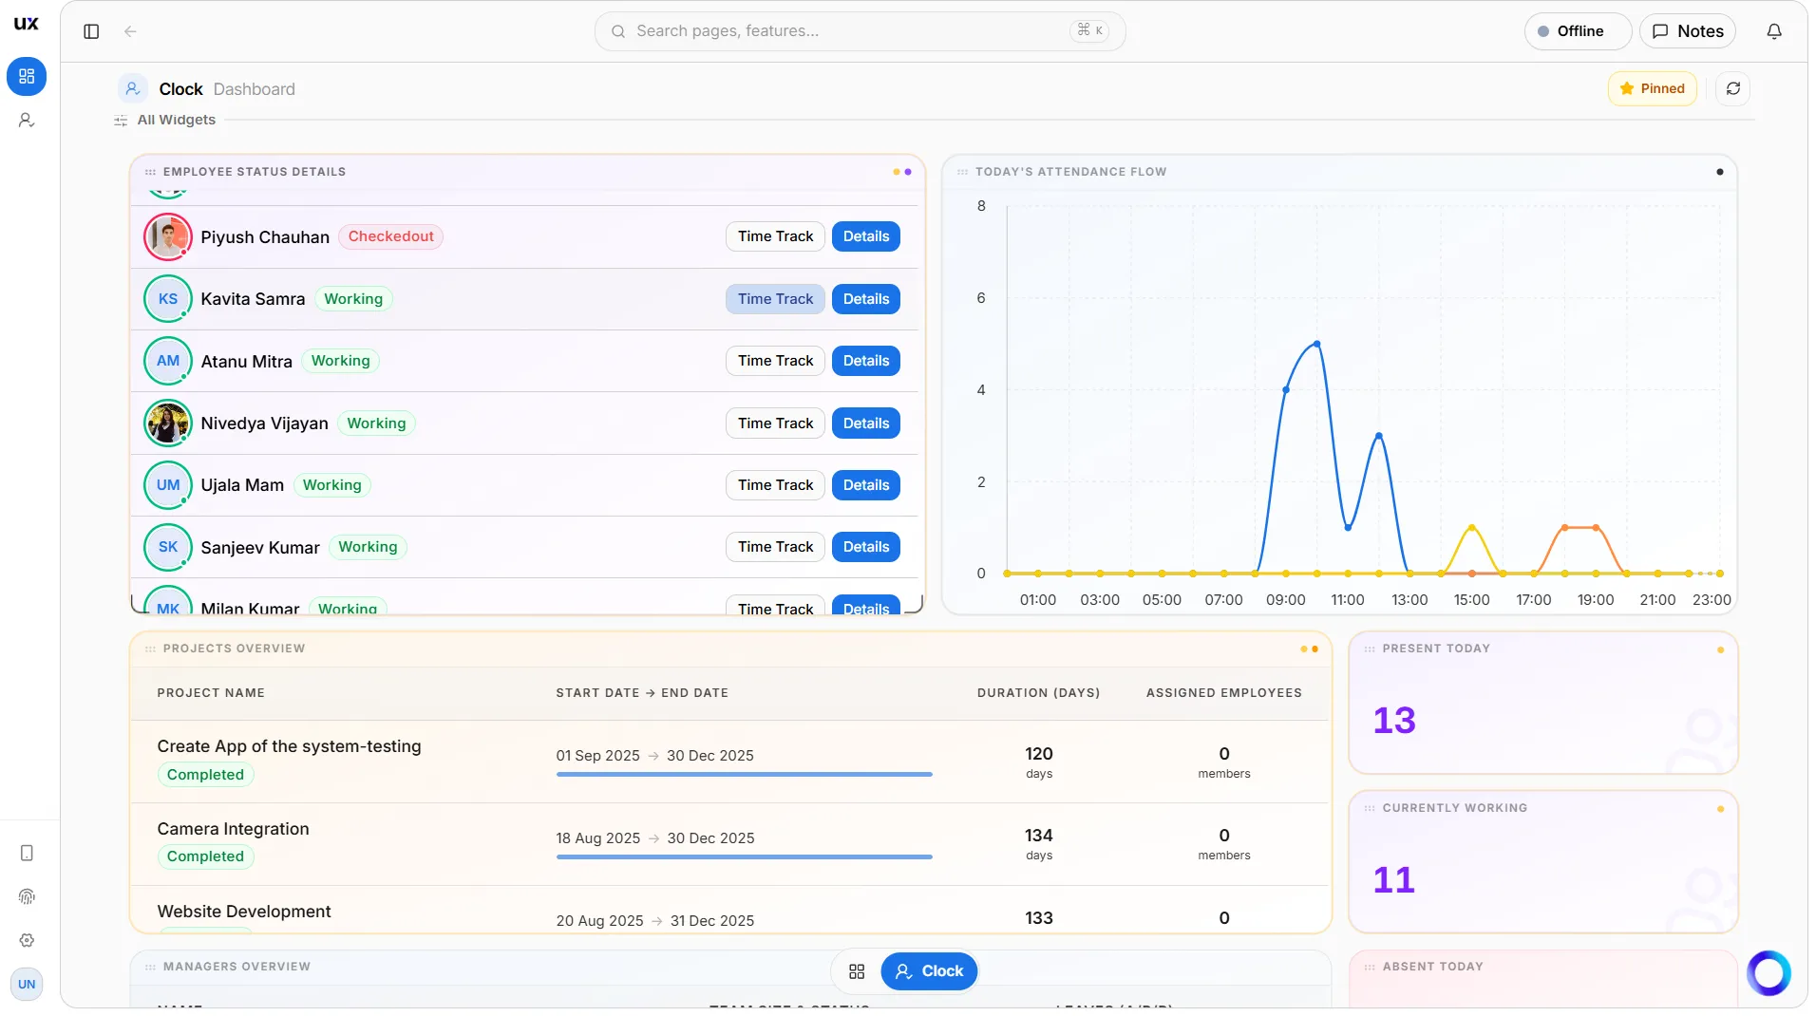Focus the Search pages, features field

click(860, 31)
